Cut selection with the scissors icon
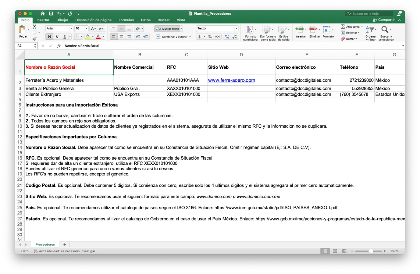 [x=35, y=27]
